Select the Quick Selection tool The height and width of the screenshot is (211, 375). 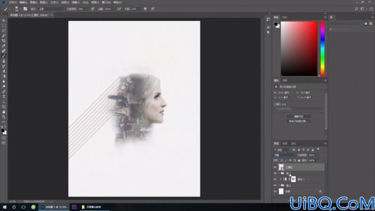point(4,36)
